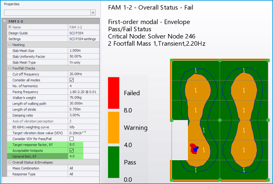Open the Properties selection dropdown
Image resolution: width=273 pixels, height=184 pixels.
(x=93, y=12)
